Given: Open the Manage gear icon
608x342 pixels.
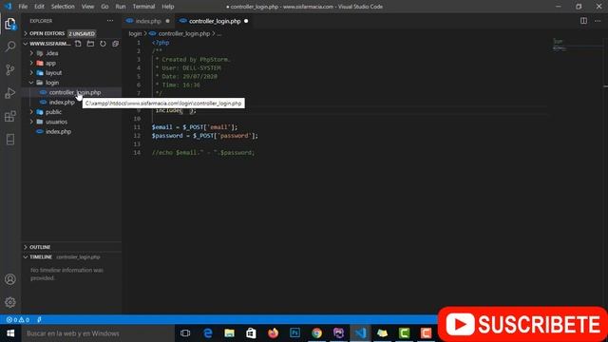Looking at the screenshot, I should click(x=10, y=302).
